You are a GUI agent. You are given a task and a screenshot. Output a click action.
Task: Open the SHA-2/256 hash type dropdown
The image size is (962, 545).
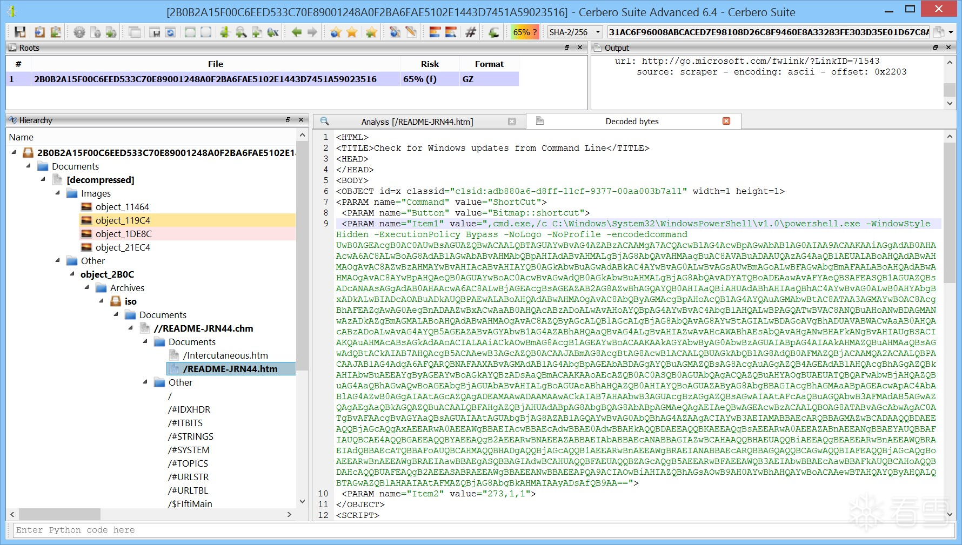point(575,32)
